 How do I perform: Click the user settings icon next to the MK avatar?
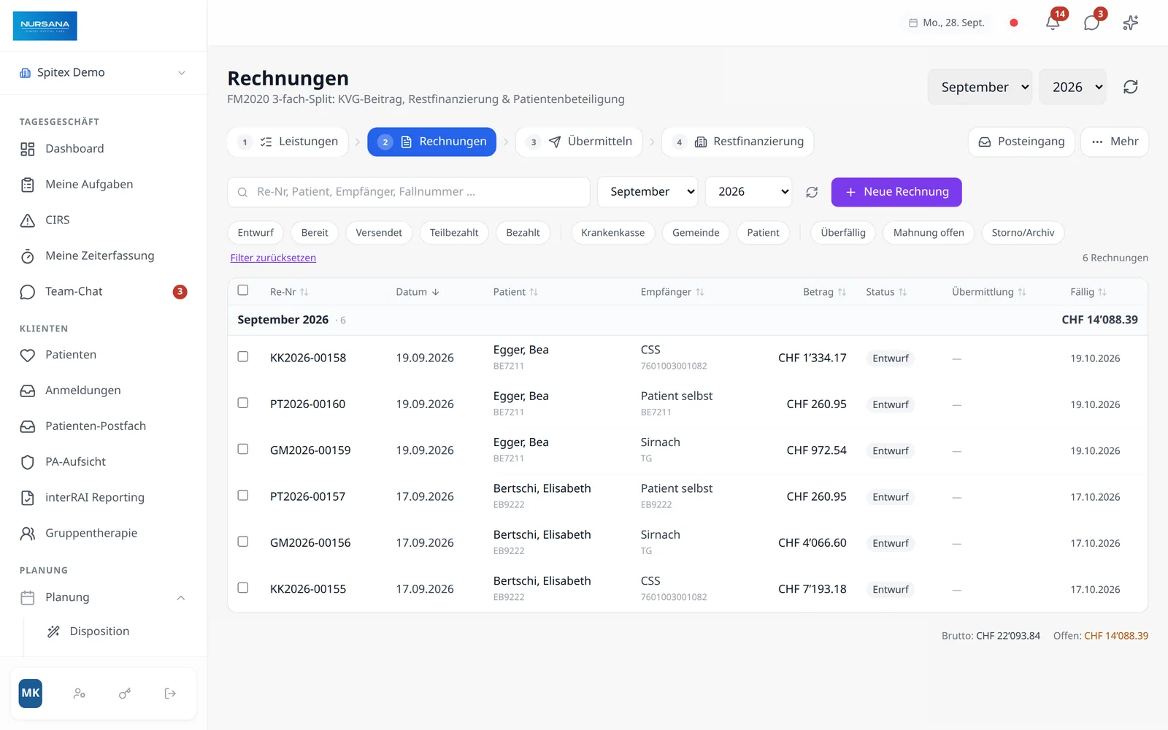[x=80, y=693]
